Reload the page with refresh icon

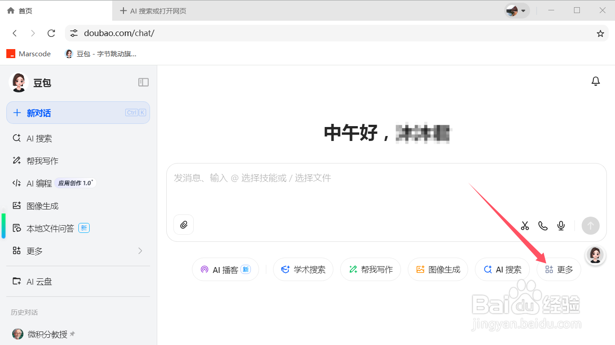coord(51,33)
